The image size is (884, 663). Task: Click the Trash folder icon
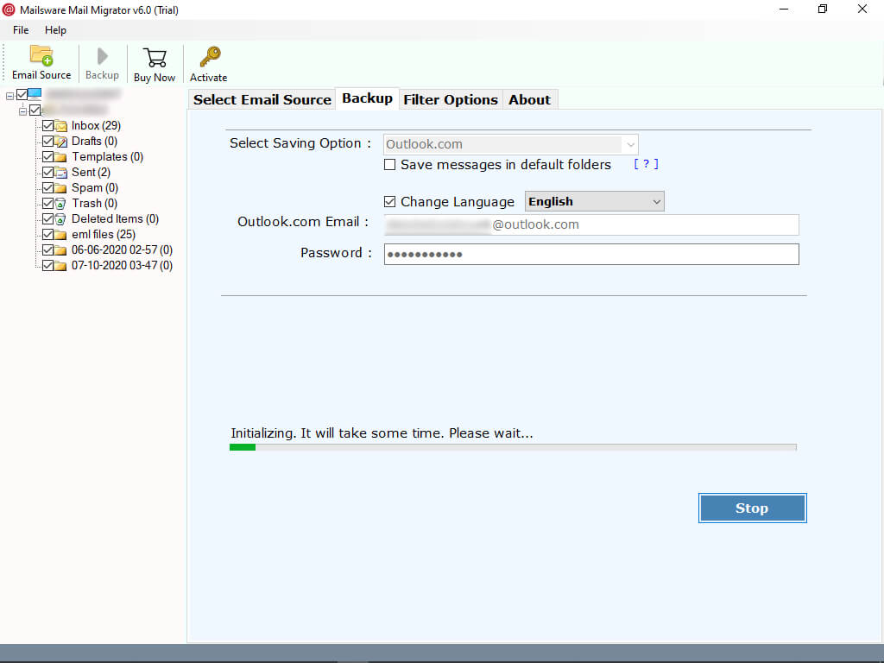(60, 203)
